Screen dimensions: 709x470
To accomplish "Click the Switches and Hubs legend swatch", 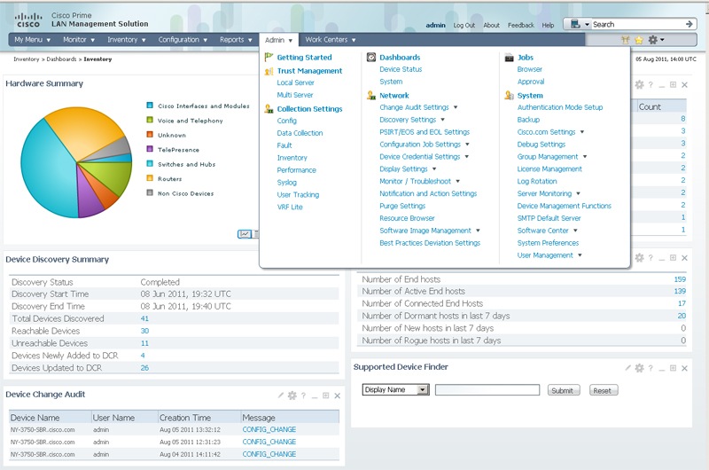I will tap(150, 164).
